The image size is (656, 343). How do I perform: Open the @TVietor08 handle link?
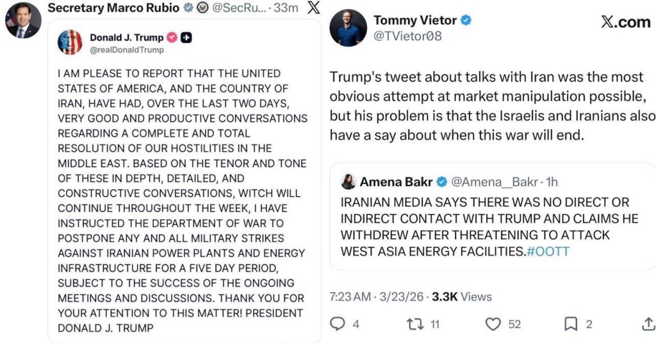coord(407,37)
